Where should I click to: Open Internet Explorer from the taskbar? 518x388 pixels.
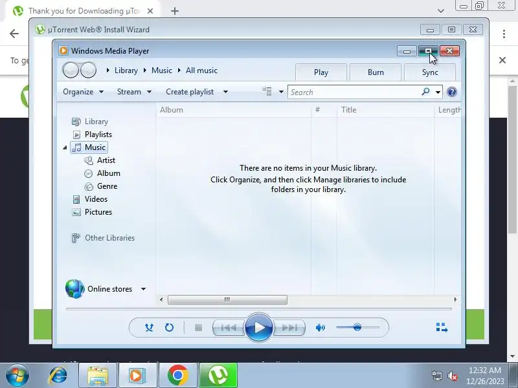tap(58, 376)
